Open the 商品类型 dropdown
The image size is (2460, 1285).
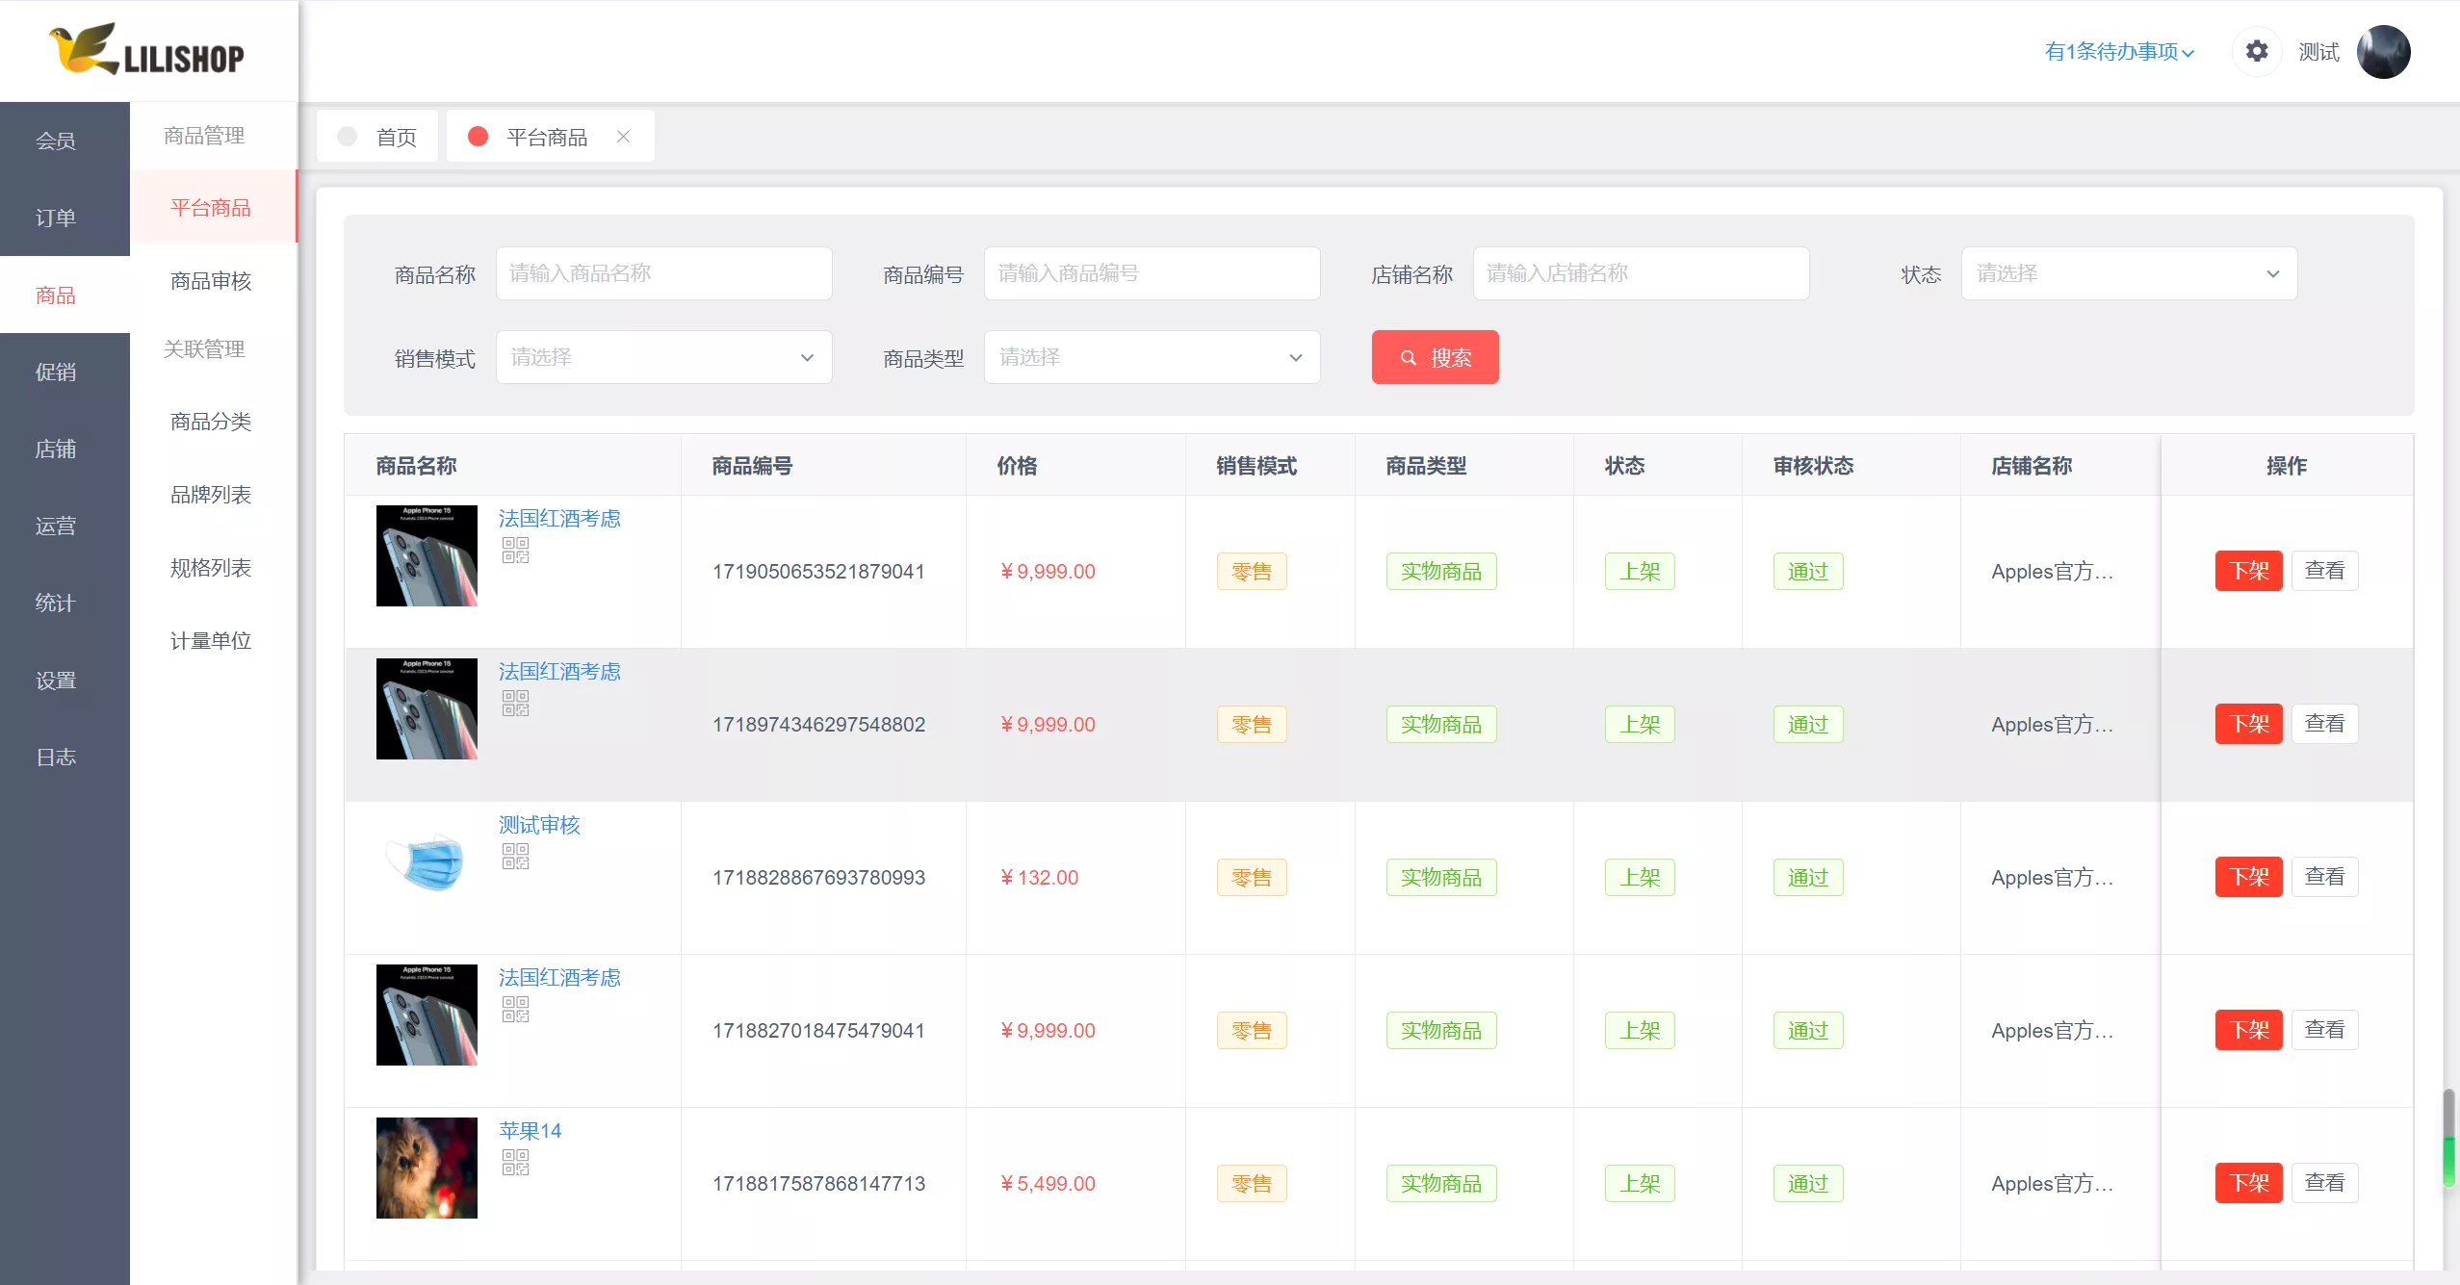[x=1151, y=357]
